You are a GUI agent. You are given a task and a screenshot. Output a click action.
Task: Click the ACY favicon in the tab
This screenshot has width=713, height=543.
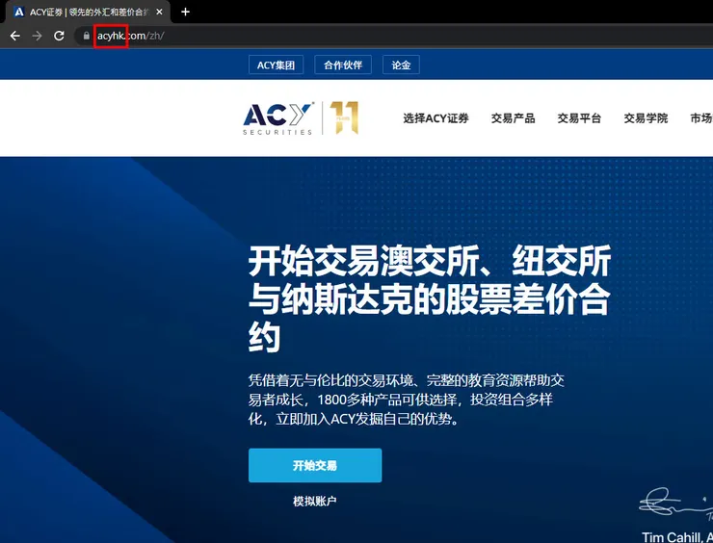pos(19,12)
